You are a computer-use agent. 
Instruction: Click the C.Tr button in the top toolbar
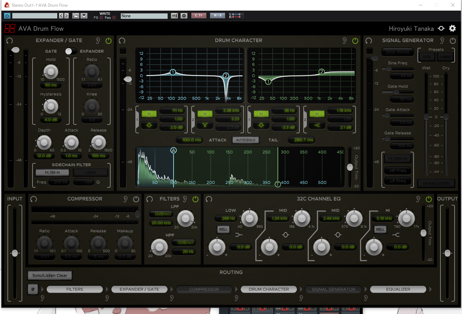[198, 16]
